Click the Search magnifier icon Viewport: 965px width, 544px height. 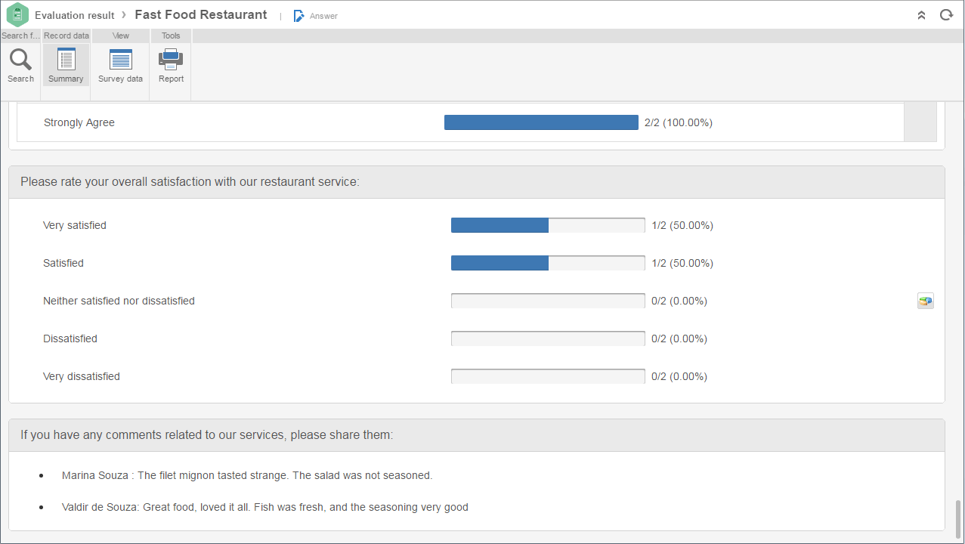20,60
